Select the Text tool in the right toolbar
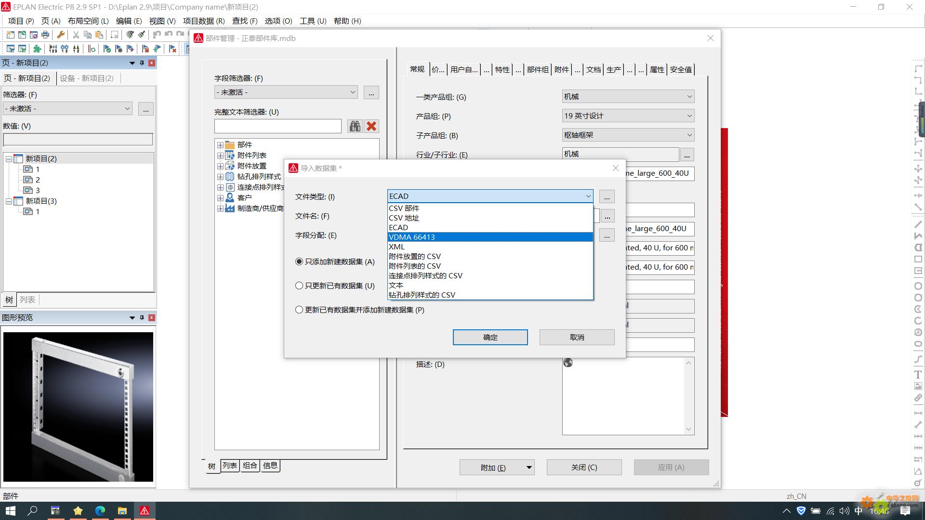 click(918, 375)
